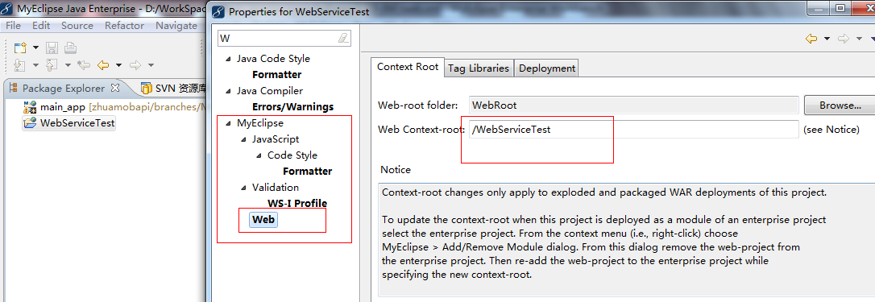
Task: Select the Java Compiler label
Action: [270, 90]
